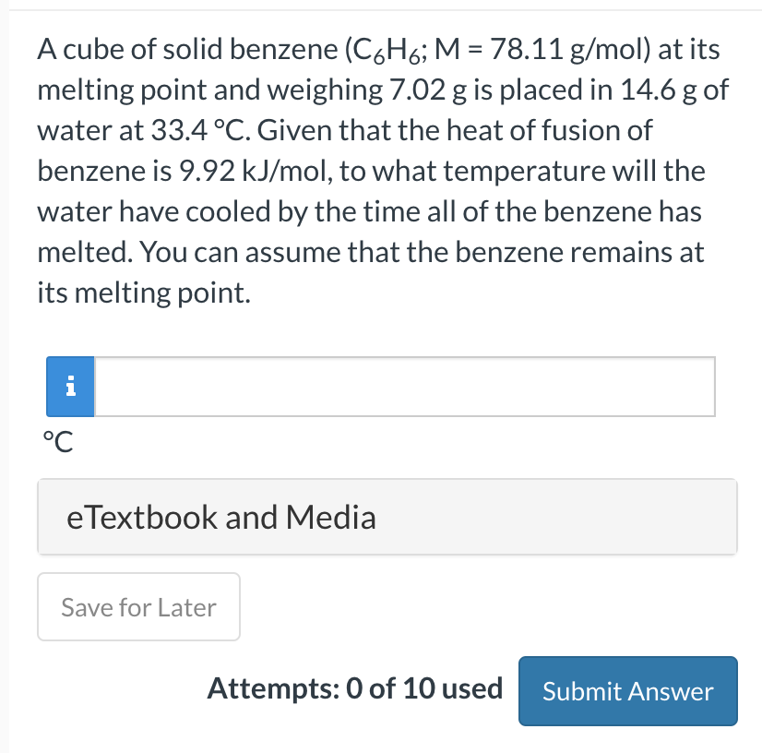Click "Save for Later"
762x753 pixels.
point(138,606)
